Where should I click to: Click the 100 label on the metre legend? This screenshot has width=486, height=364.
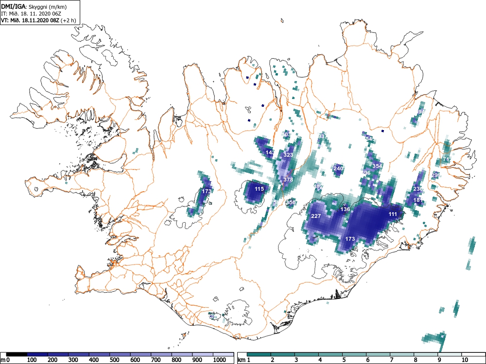(32, 360)
